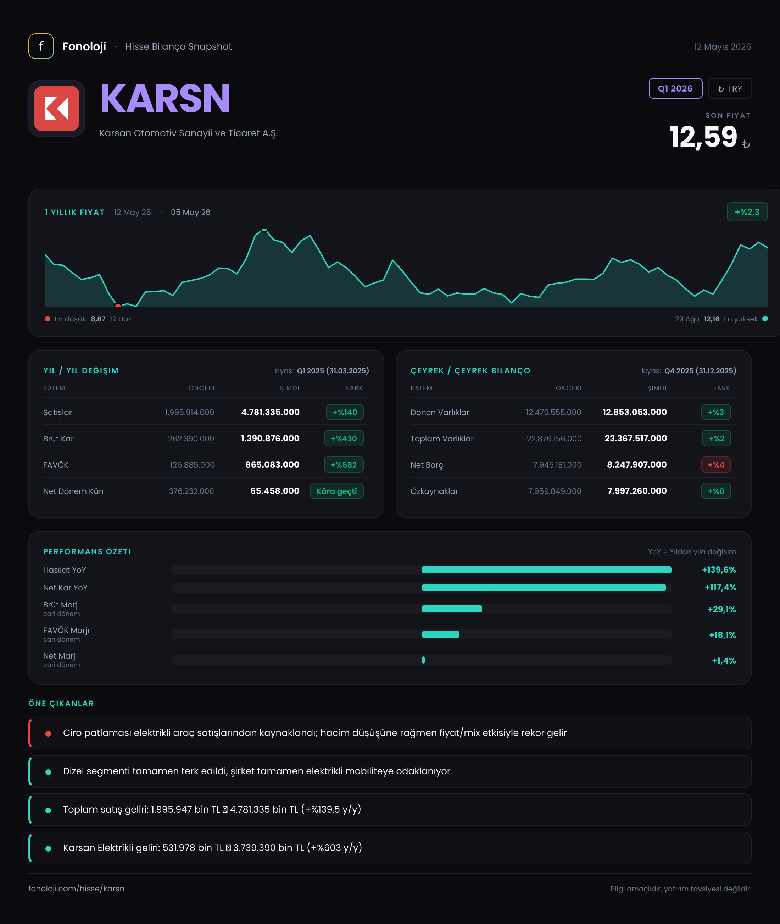The image size is (780, 924).
Task: Click the Brüt Marj progress bar
Action: (422, 609)
